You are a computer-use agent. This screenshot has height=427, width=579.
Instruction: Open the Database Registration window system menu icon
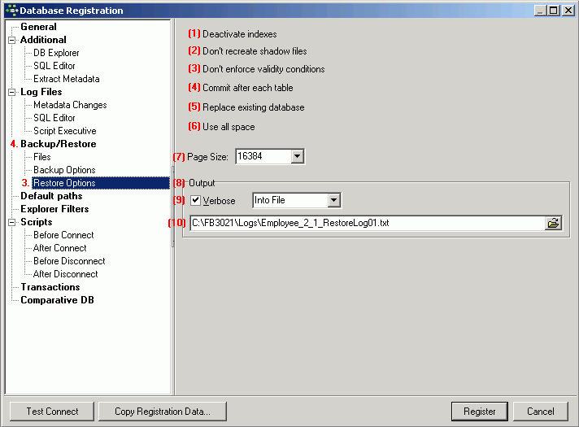click(x=12, y=11)
